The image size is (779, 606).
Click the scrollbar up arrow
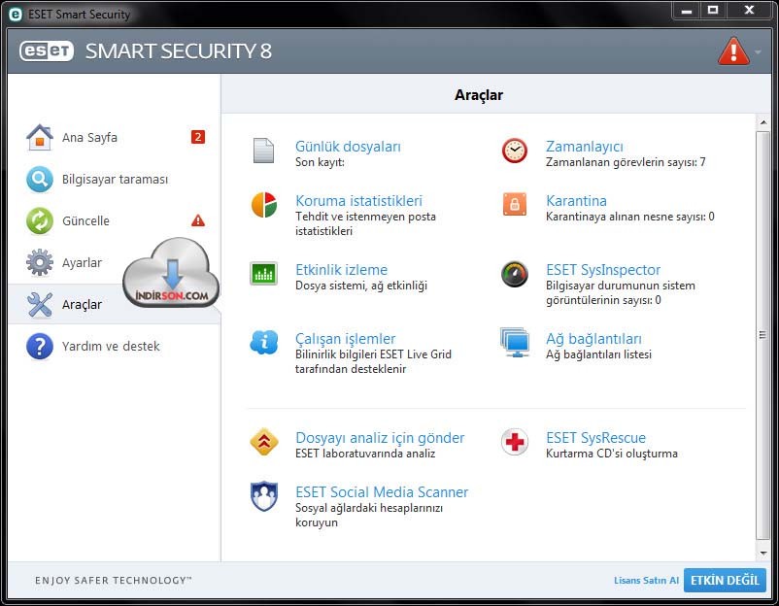(x=763, y=121)
